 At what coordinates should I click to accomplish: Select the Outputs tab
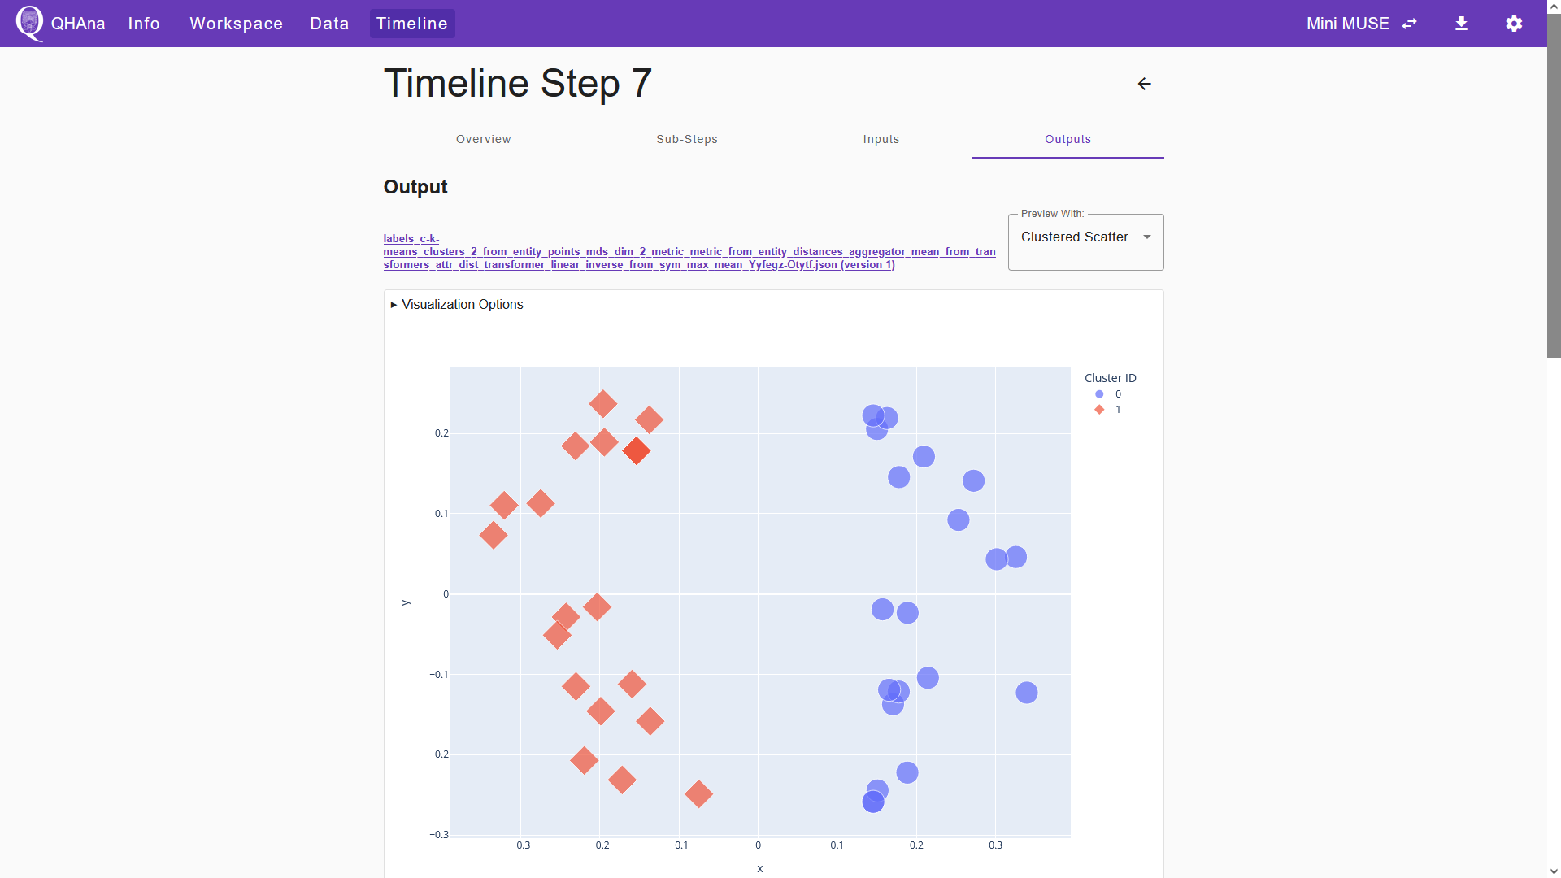pos(1067,139)
